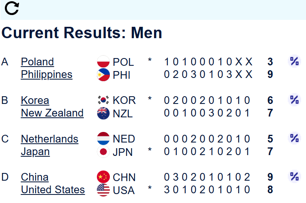306x203 pixels.
Task: Open percentage stats for Sheet D
Action: click(x=294, y=177)
